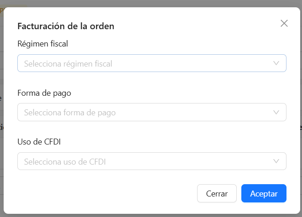Open the Uso de CFDI dropdown
Image resolution: width=302 pixels, height=217 pixels.
click(152, 161)
